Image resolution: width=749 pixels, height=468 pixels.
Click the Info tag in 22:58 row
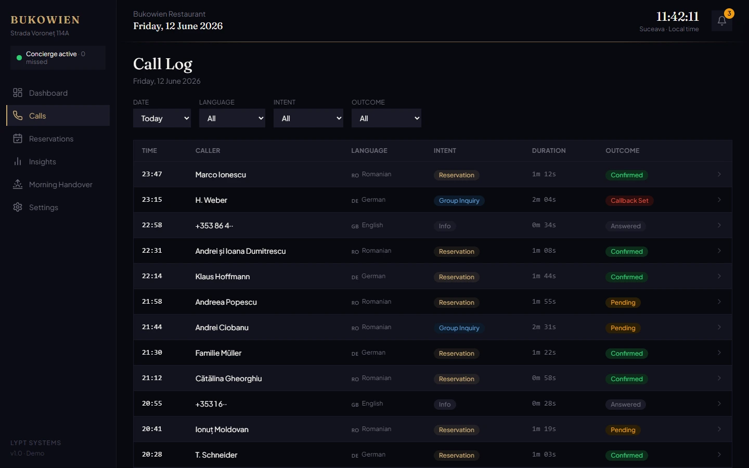click(x=445, y=226)
